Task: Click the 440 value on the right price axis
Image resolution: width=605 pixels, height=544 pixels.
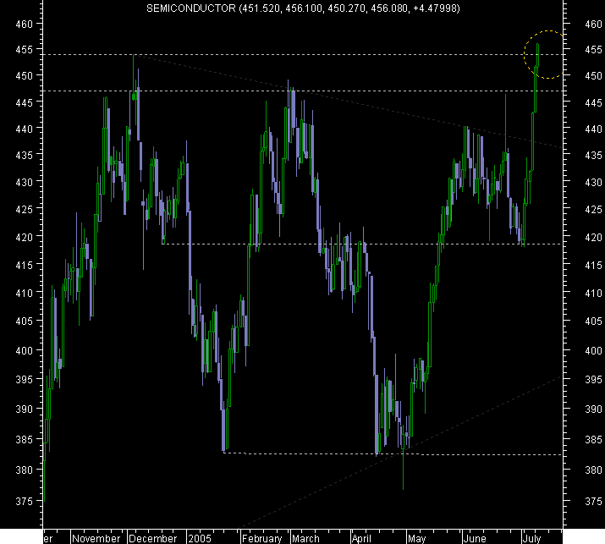Action: click(593, 129)
